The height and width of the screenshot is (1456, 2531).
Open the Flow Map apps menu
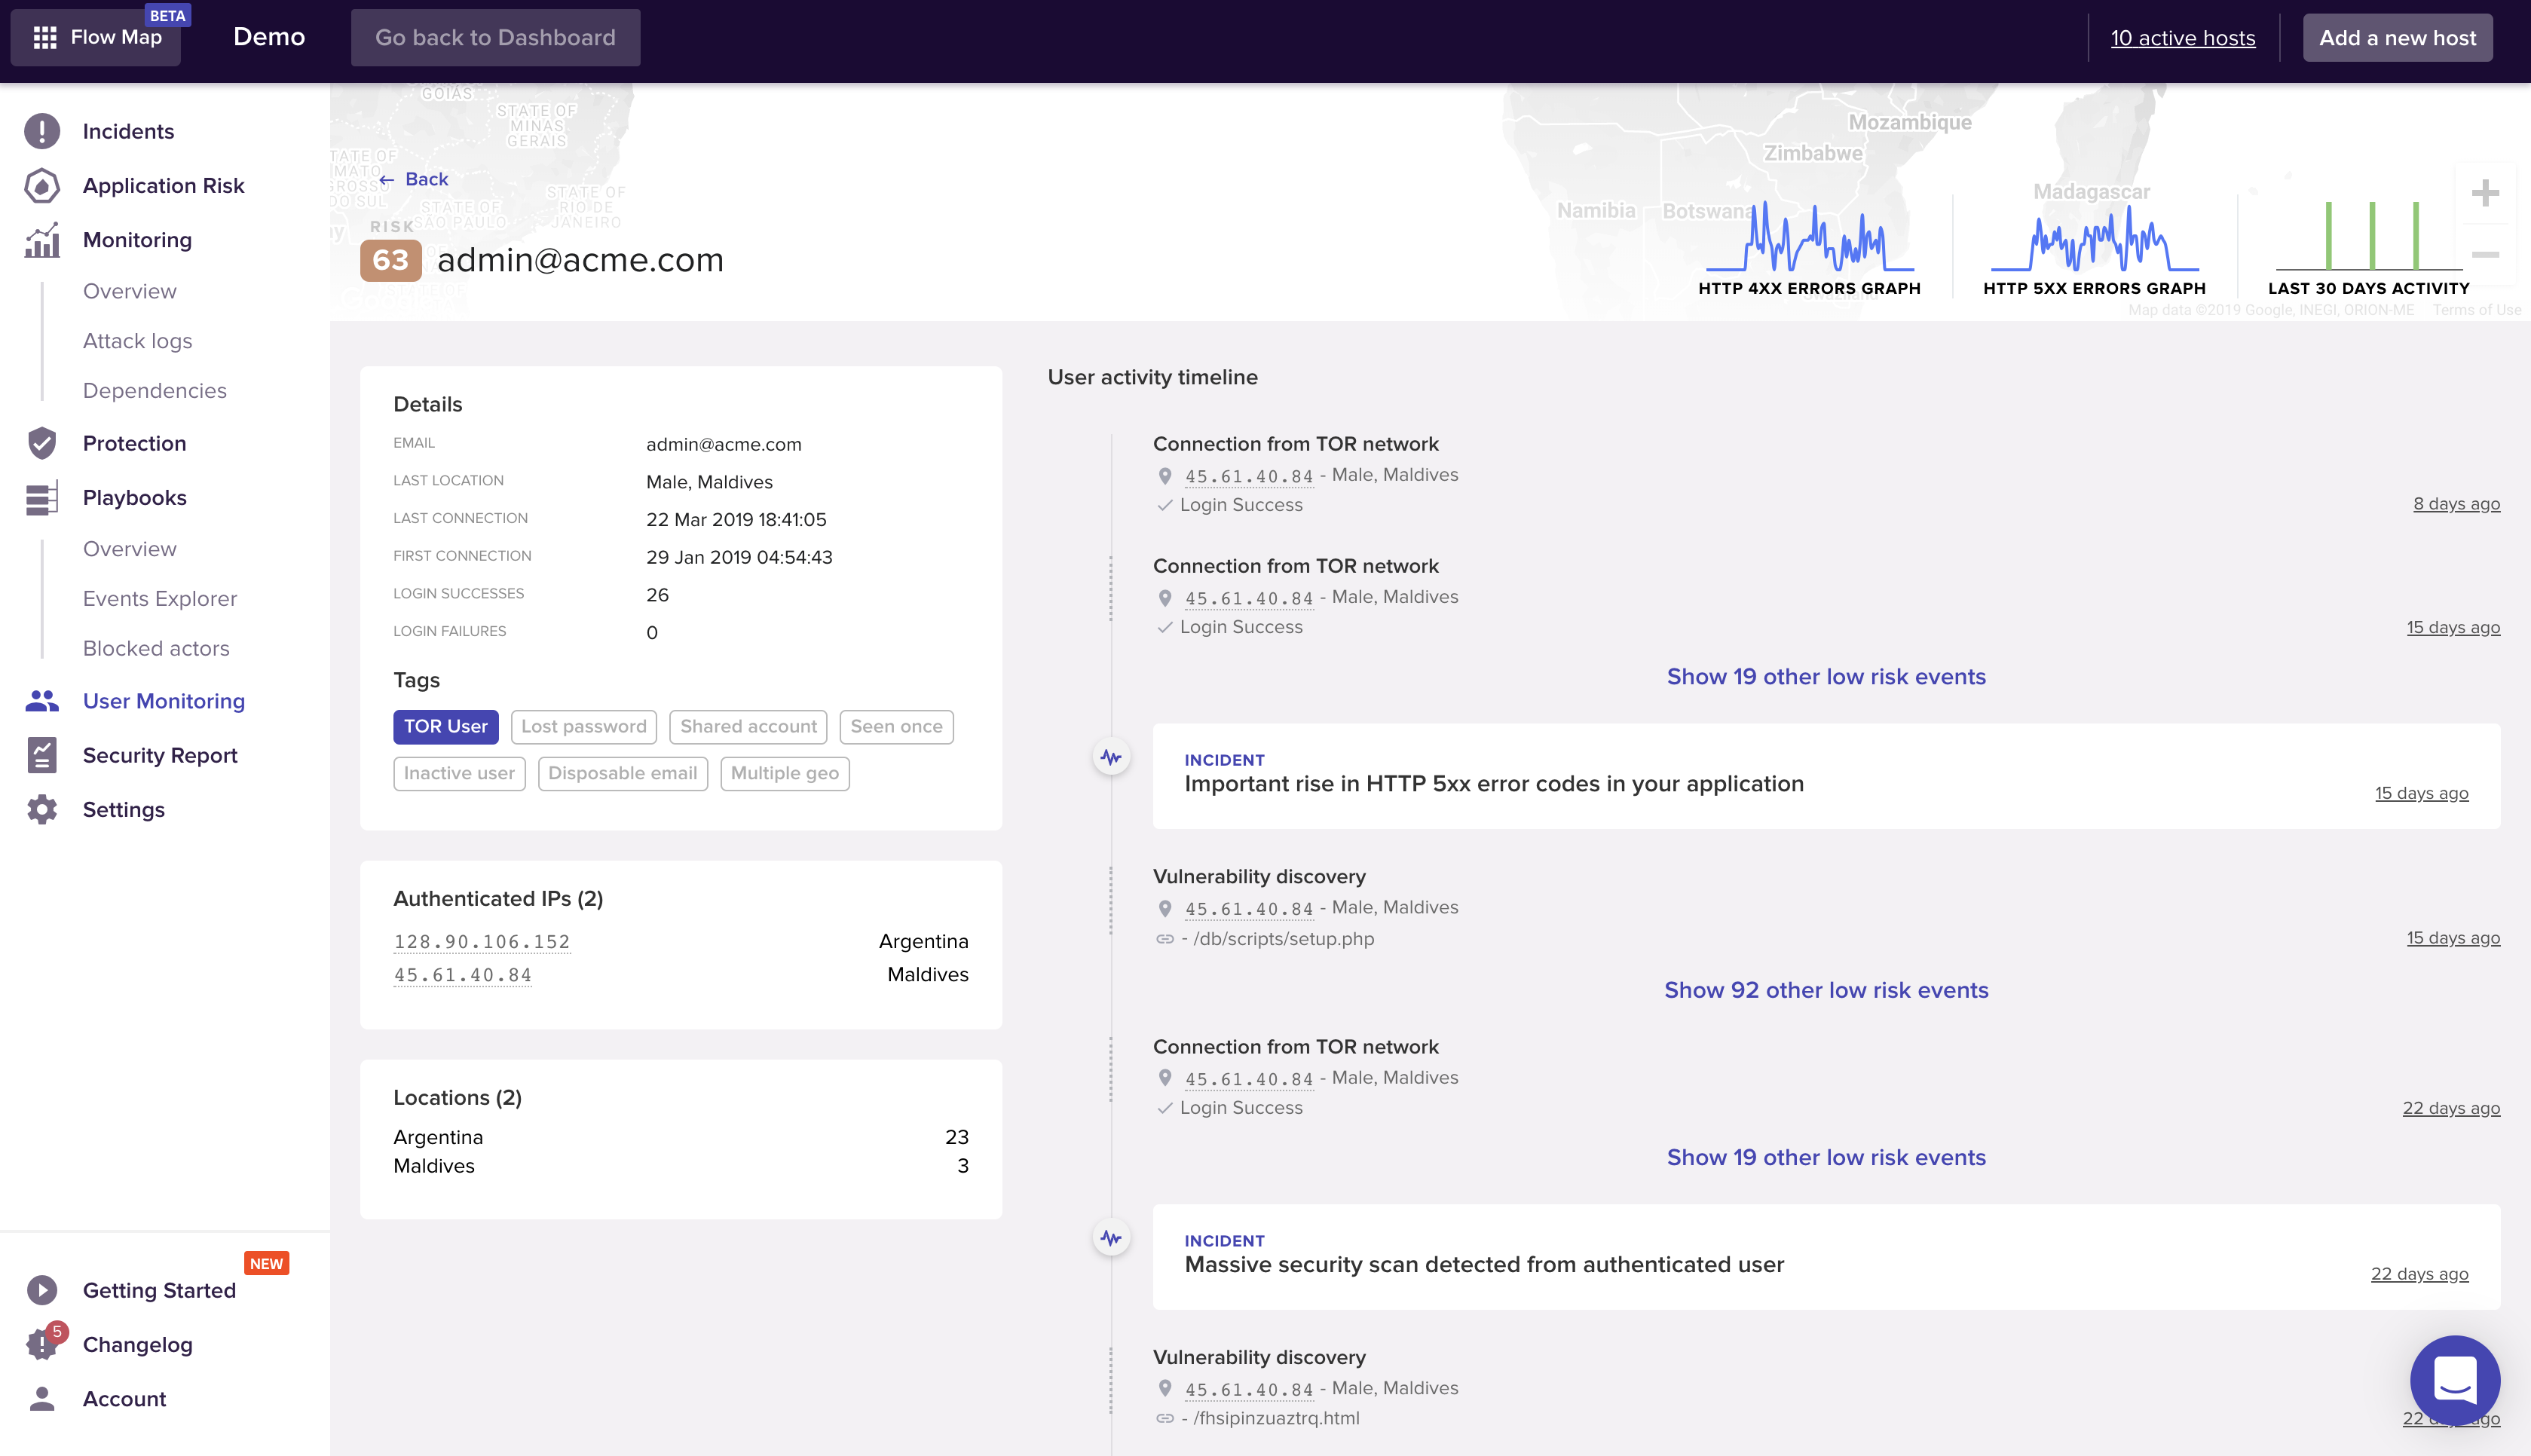45,37
